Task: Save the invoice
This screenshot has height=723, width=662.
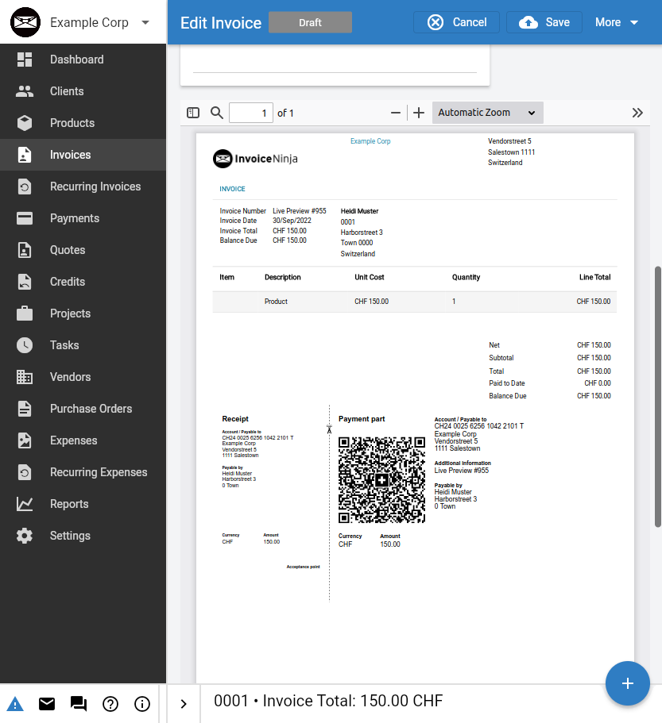Action: click(x=544, y=22)
